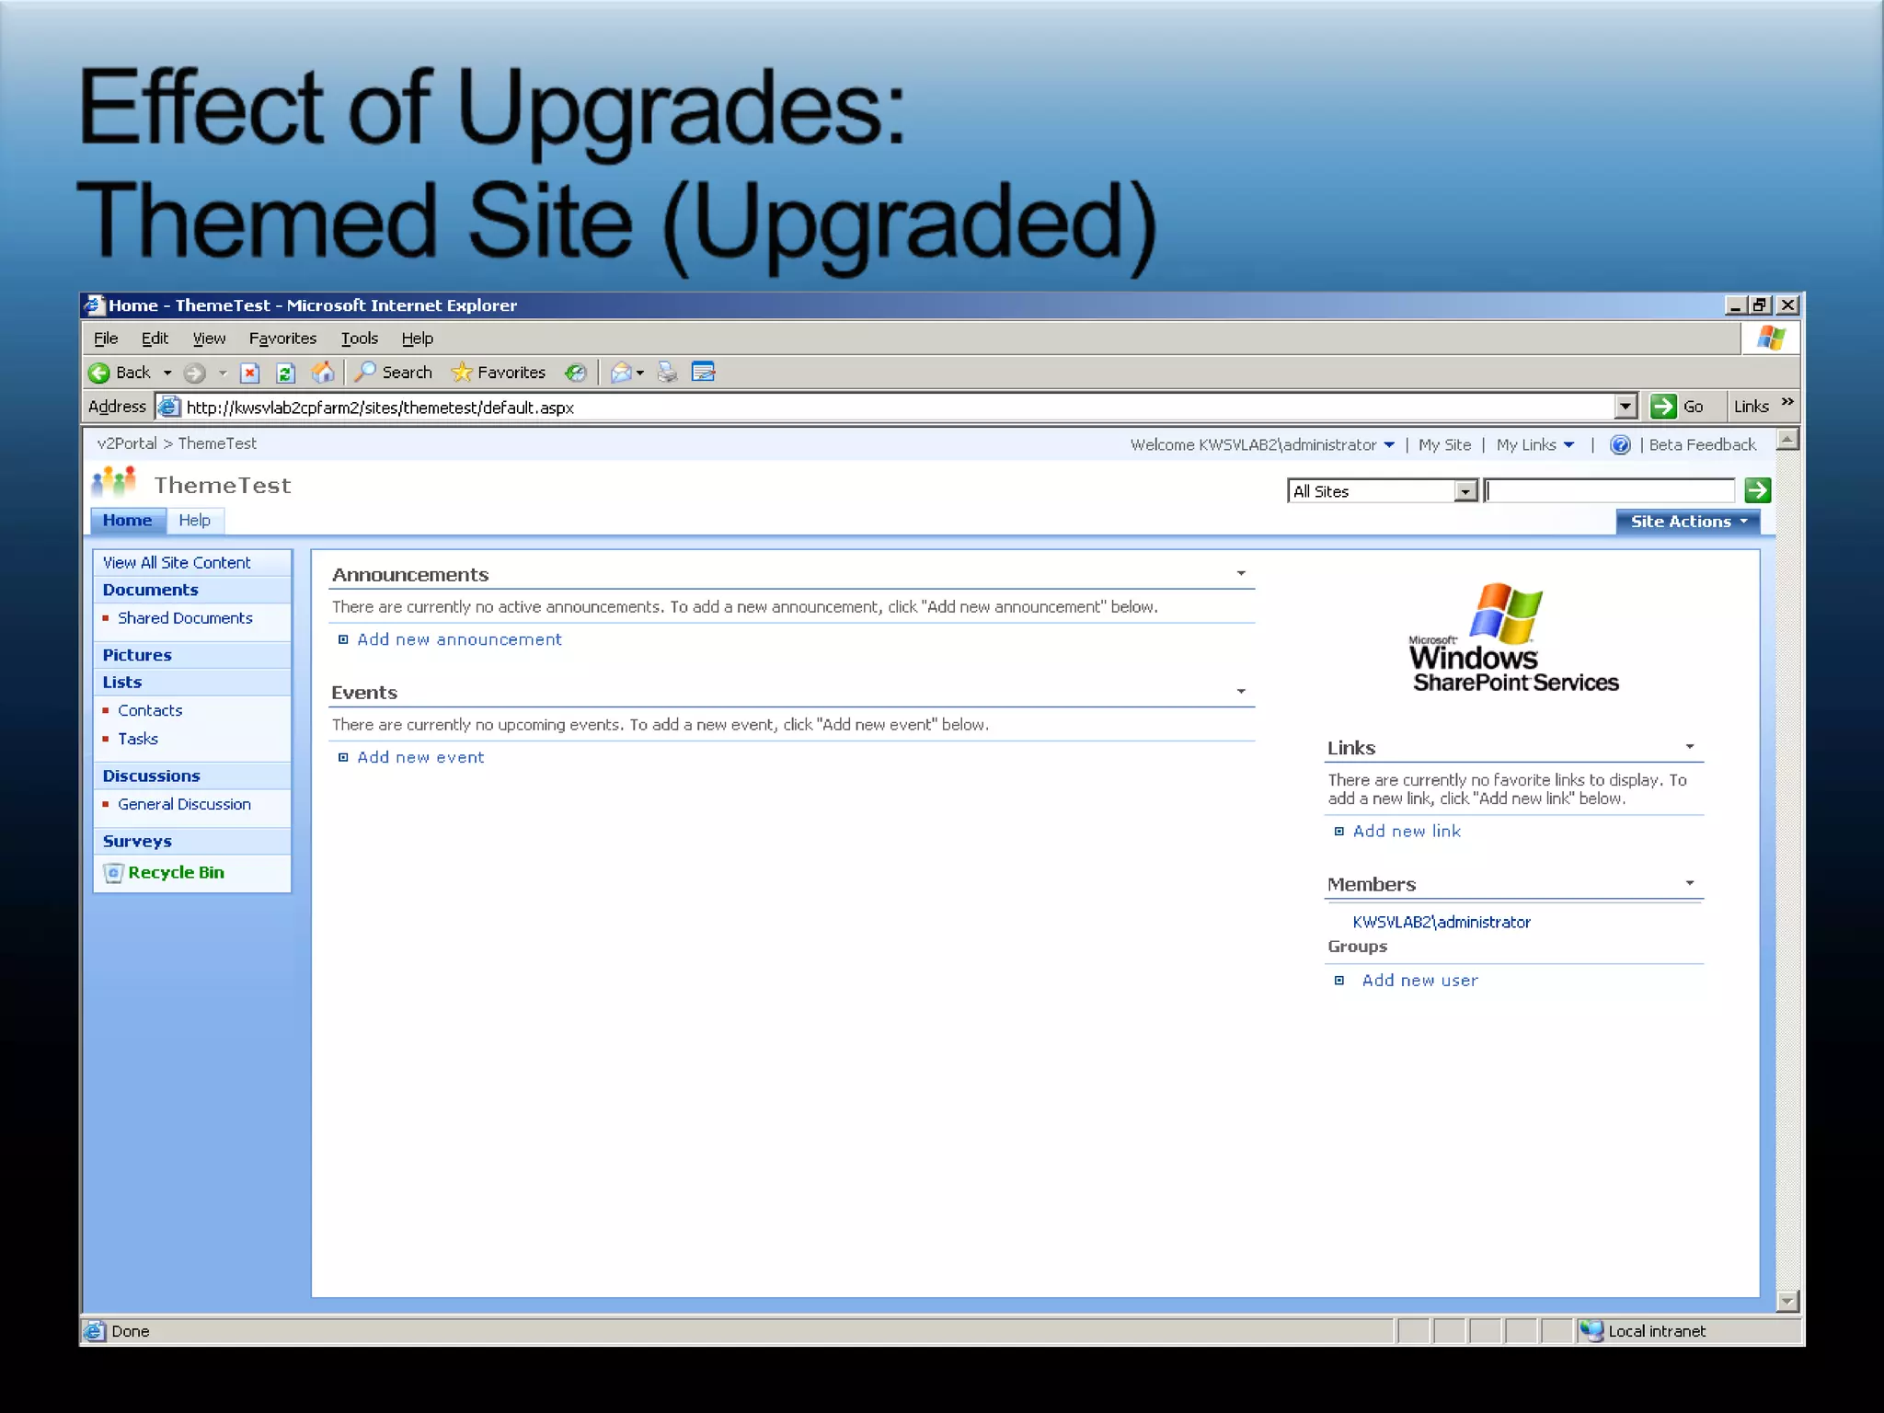This screenshot has width=1884, height=1413.
Task: Expand the Links toolbar chevron
Action: tap(1787, 402)
